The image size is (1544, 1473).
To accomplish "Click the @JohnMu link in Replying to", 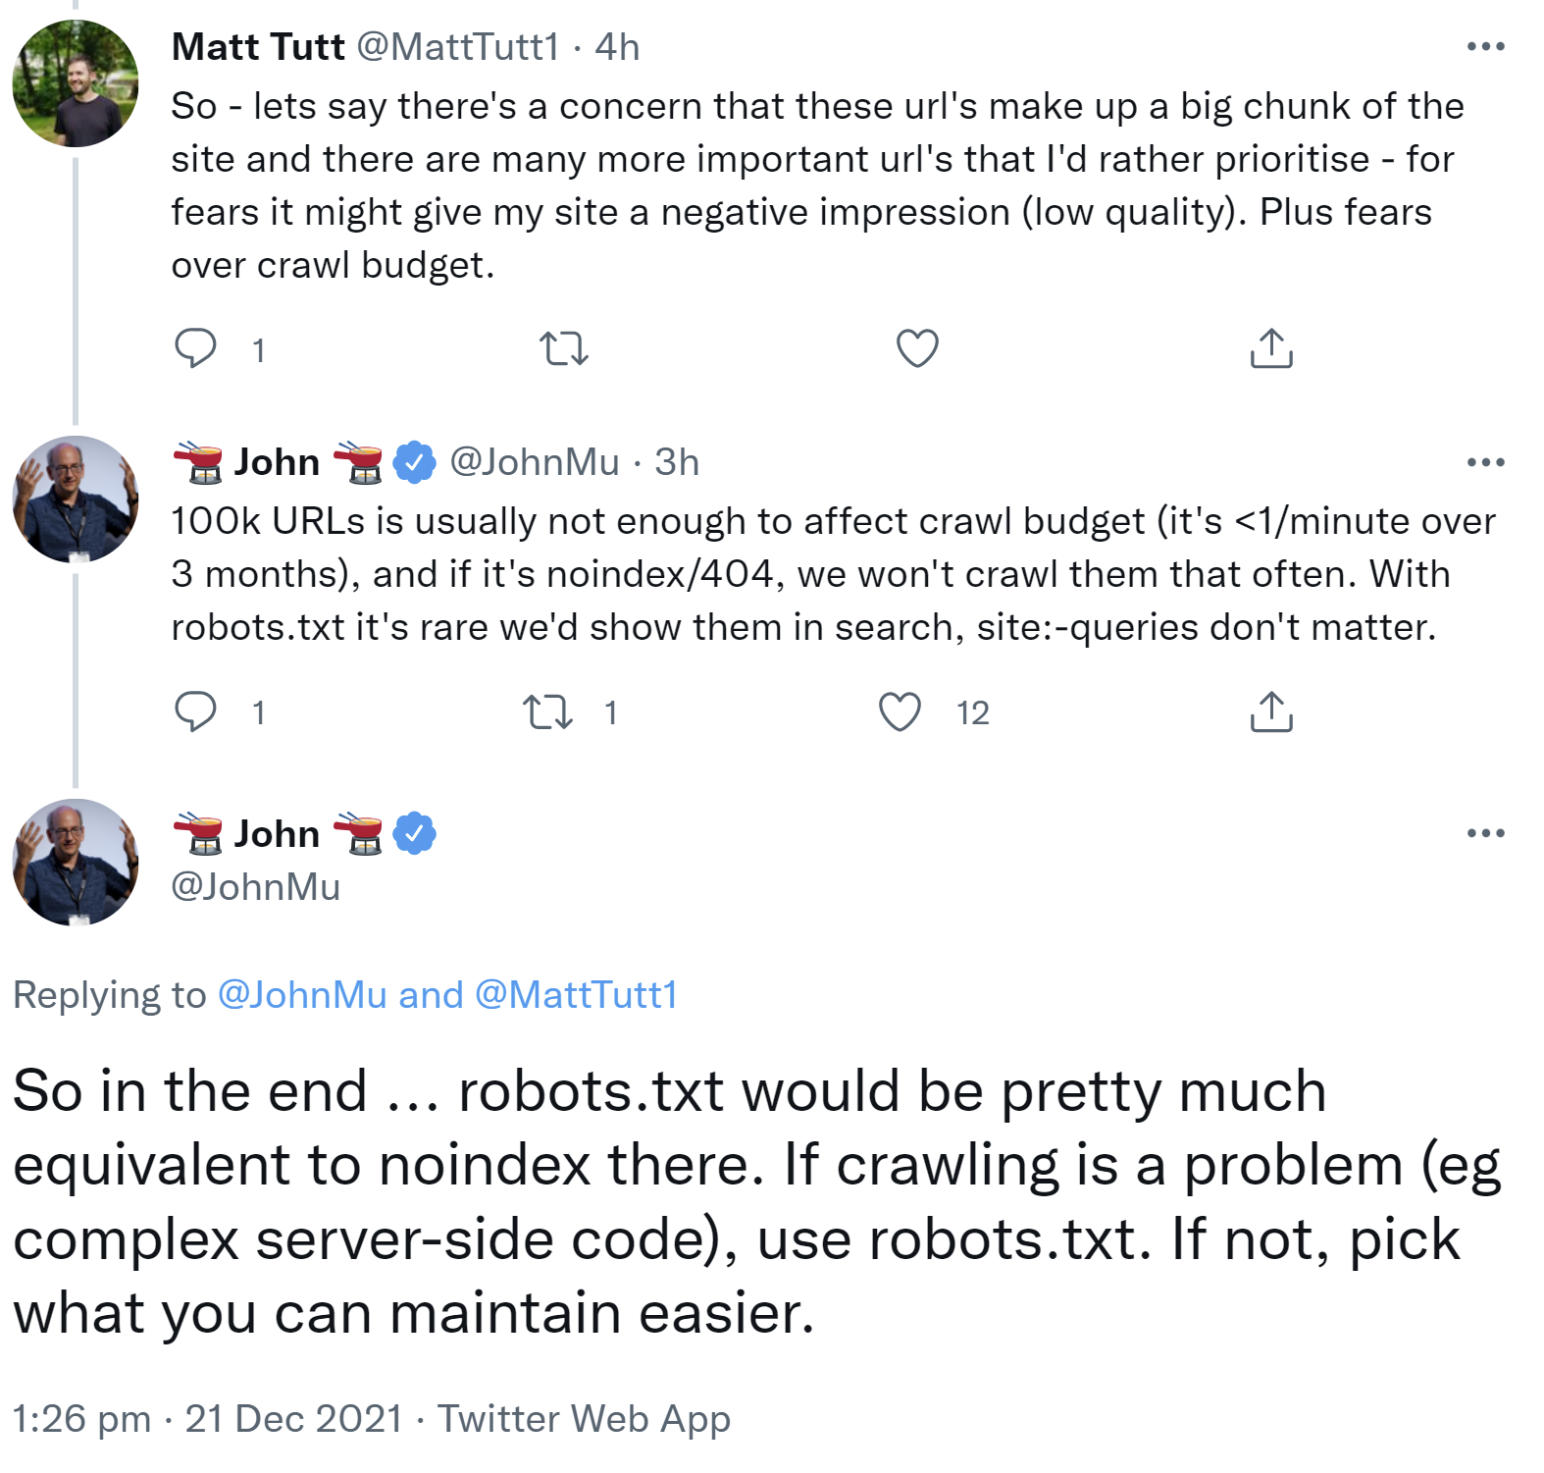I will 302,995.
